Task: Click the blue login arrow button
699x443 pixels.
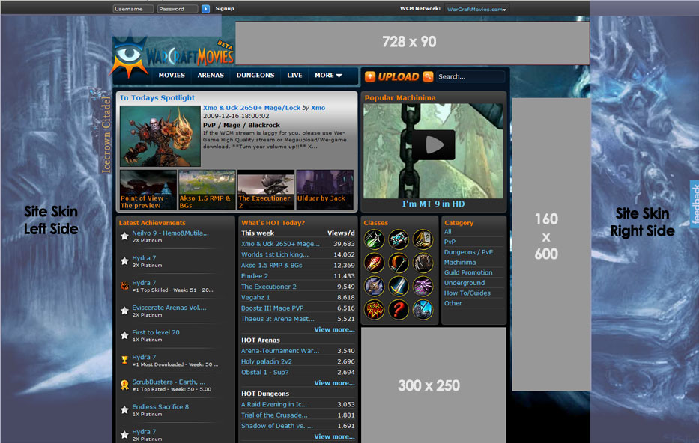Action: click(205, 9)
